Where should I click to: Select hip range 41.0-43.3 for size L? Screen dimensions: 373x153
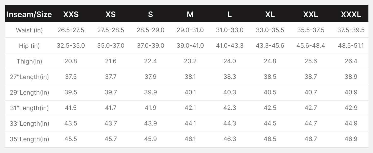click(x=230, y=46)
